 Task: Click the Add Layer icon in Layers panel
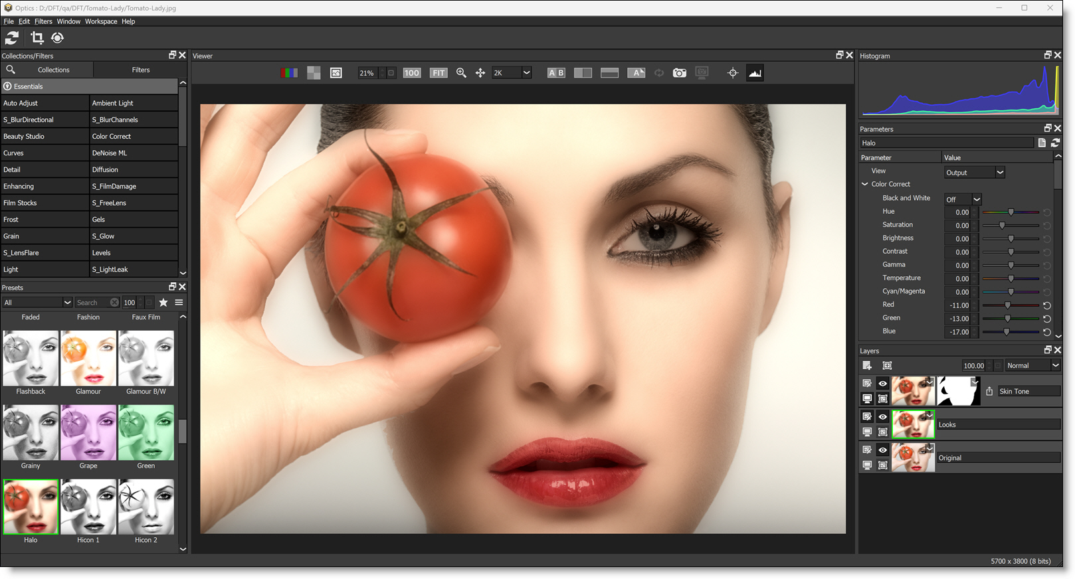click(x=867, y=365)
